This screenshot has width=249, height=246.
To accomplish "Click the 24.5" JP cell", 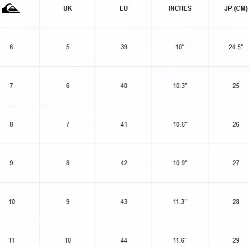I will (236, 47).
